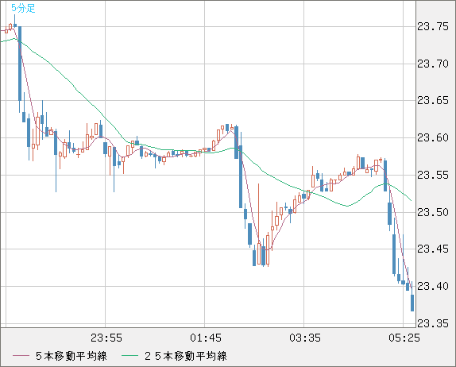Click the pink 5-period moving average legend line

[21, 356]
